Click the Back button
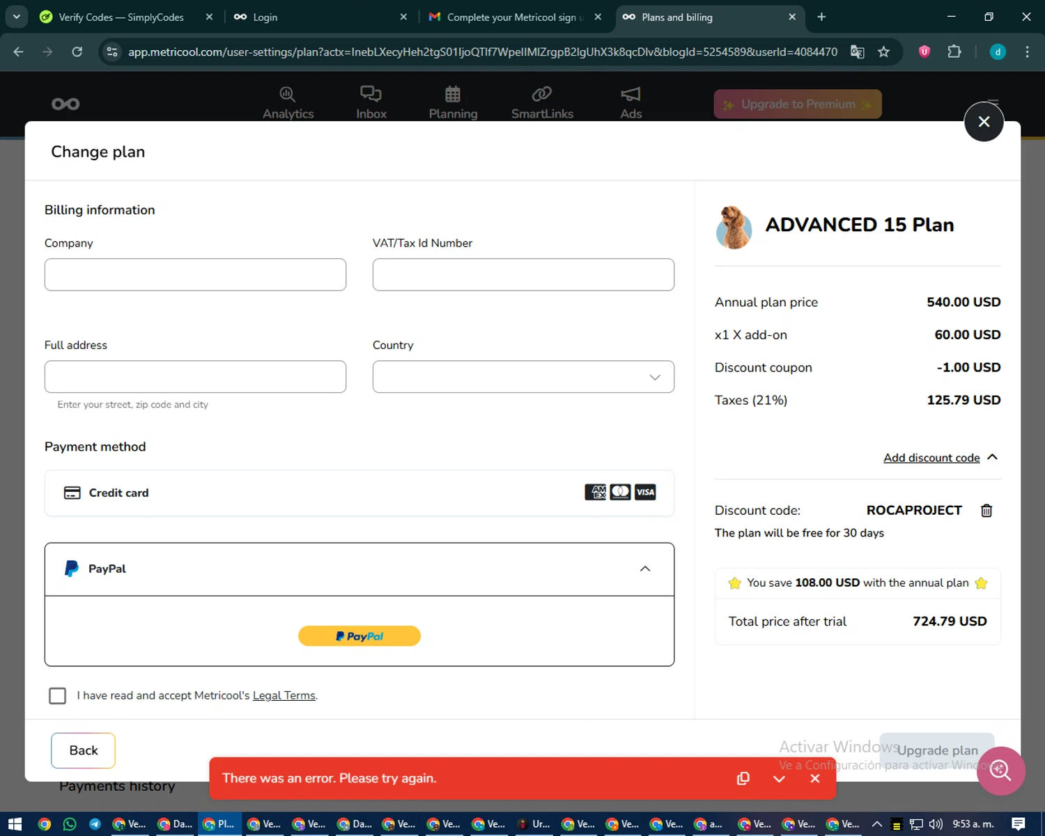Image resolution: width=1045 pixels, height=836 pixels. click(x=83, y=750)
